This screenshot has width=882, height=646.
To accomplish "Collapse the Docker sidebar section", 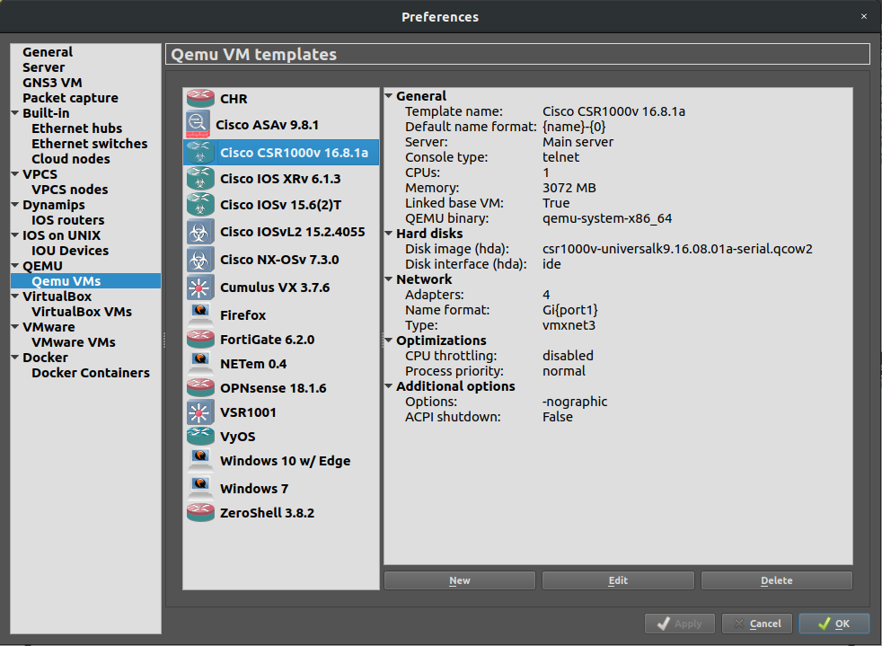I will coord(15,358).
